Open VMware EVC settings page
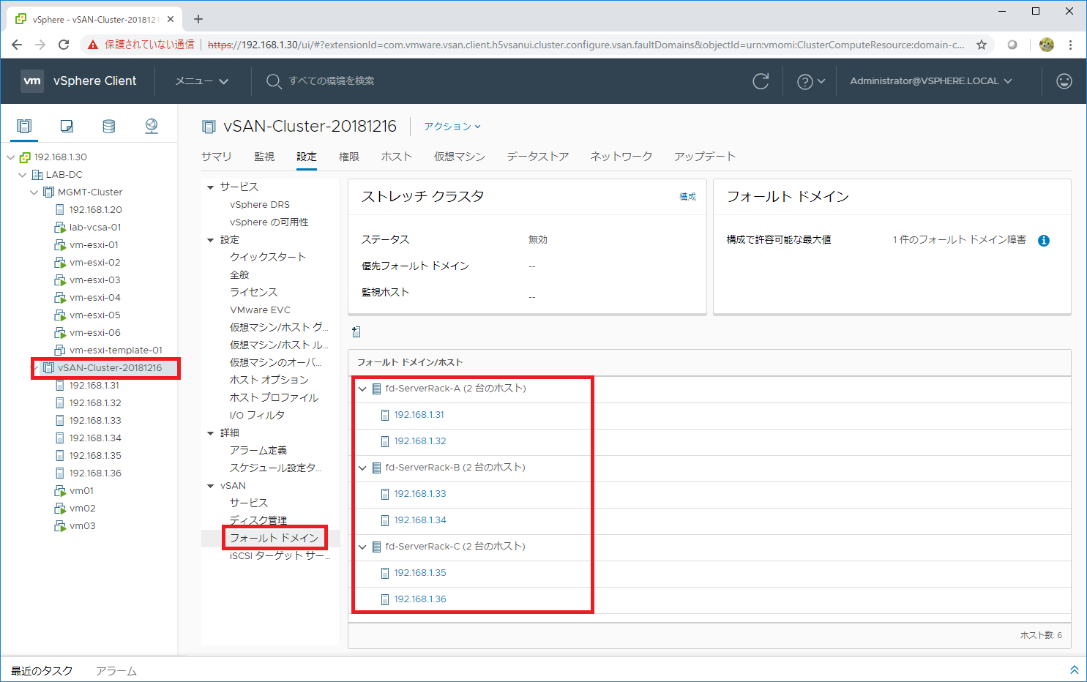This screenshot has width=1087, height=682. pos(260,310)
